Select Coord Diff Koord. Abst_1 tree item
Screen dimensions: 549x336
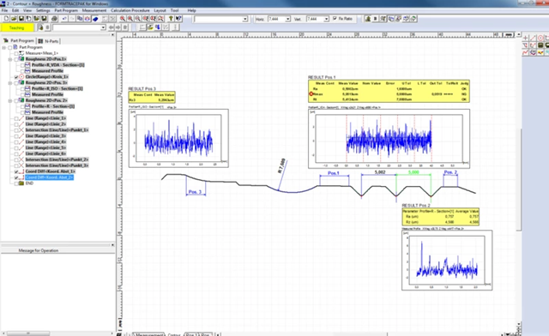click(50, 171)
